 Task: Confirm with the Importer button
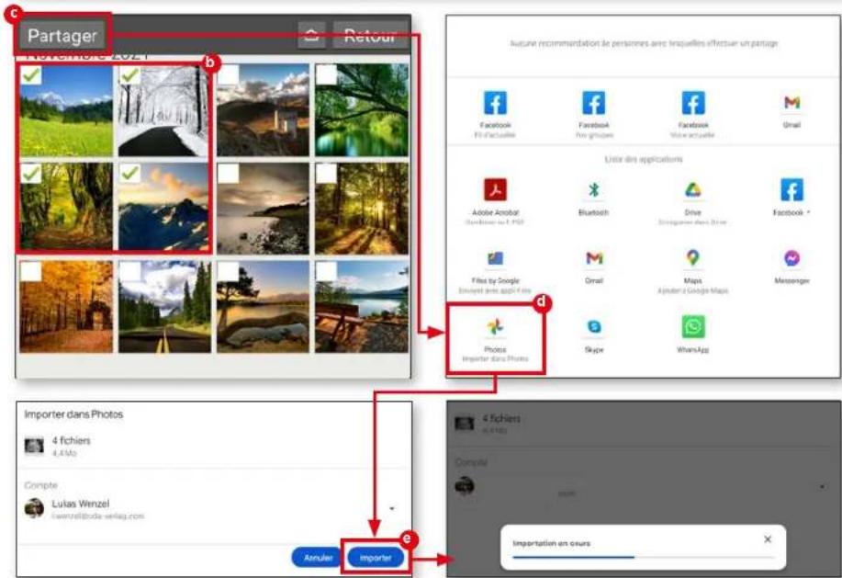(376, 558)
